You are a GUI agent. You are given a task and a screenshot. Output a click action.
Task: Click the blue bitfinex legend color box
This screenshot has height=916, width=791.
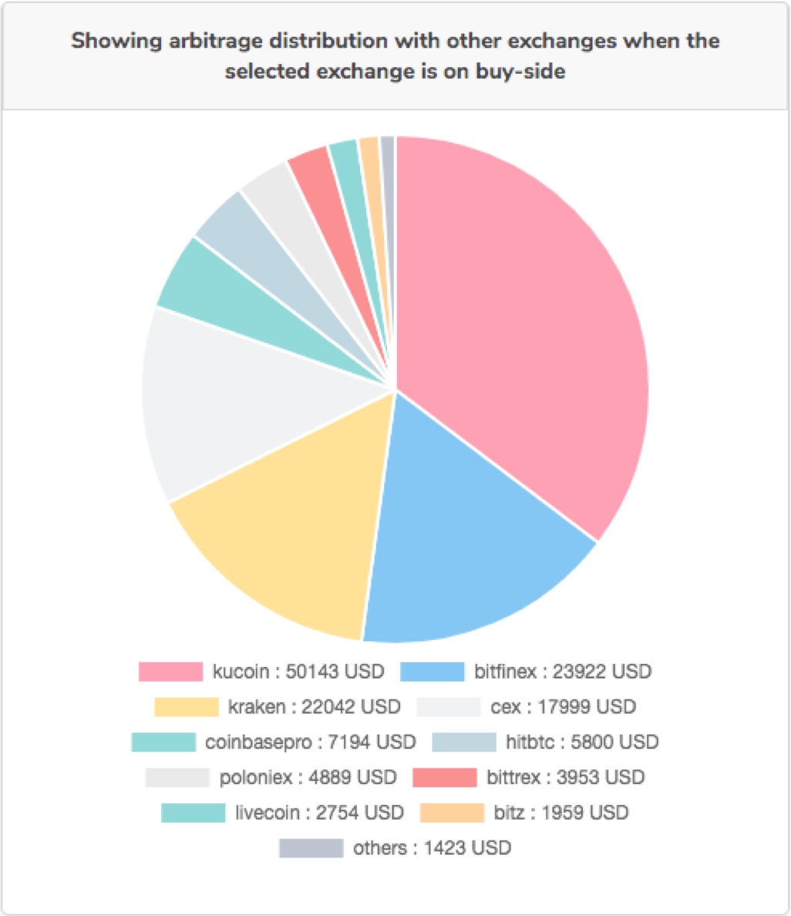[x=433, y=672]
